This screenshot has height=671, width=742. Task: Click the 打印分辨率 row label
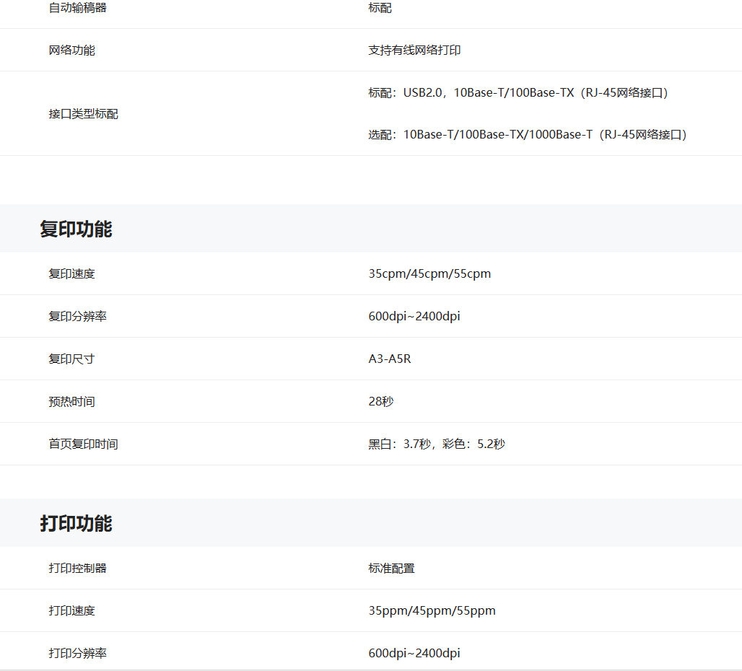coord(77,654)
